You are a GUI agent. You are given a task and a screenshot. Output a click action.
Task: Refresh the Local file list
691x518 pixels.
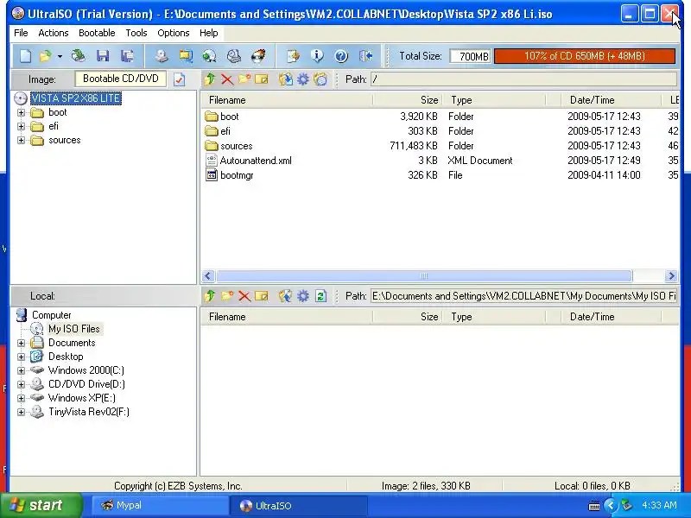pos(320,296)
